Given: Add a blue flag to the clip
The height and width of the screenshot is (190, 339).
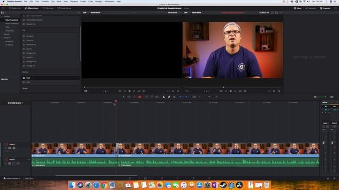Looking at the screenshot, I should pyautogui.click(x=181, y=97).
